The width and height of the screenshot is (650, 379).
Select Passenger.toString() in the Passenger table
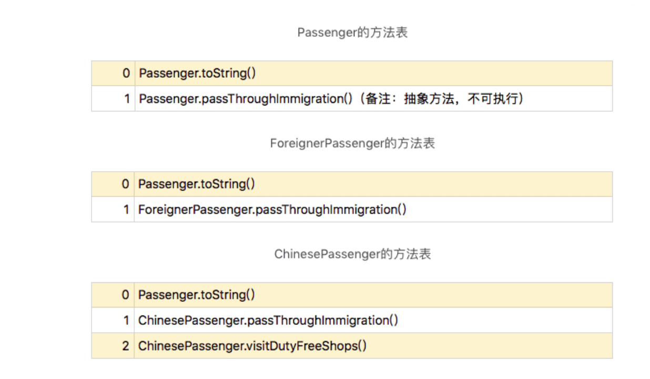tap(197, 73)
